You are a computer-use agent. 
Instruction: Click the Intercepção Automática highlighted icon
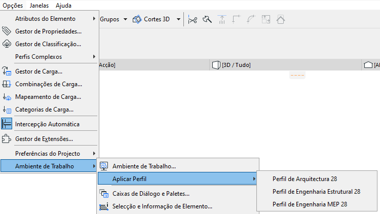[7, 124]
